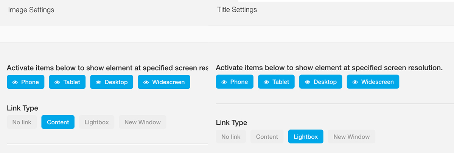Toggle Phone visibility under Image Settings
This screenshot has width=454, height=153.
(x=26, y=82)
